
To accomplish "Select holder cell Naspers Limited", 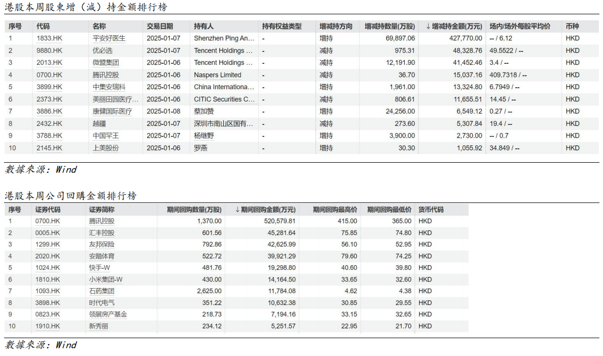I will [218, 75].
